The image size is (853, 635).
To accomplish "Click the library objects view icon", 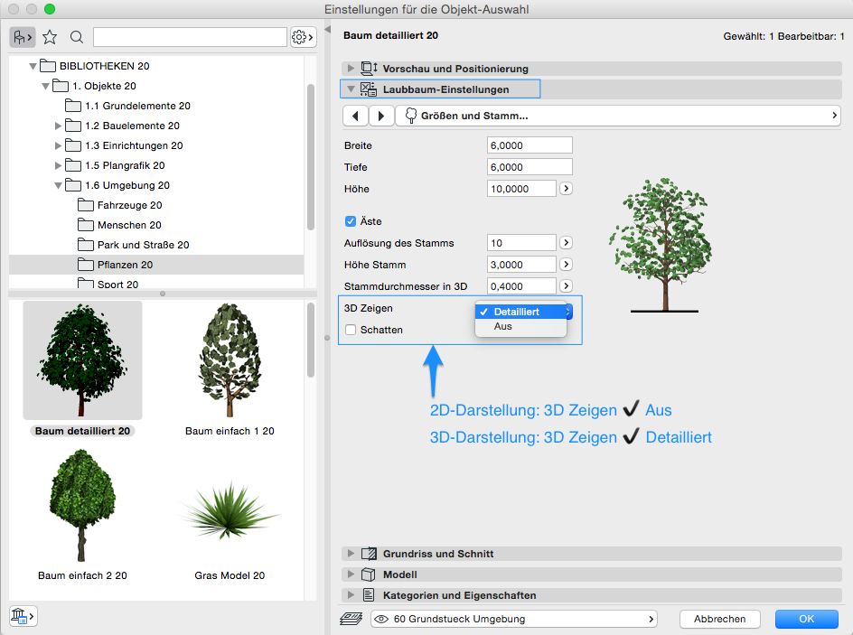I will click(x=22, y=37).
